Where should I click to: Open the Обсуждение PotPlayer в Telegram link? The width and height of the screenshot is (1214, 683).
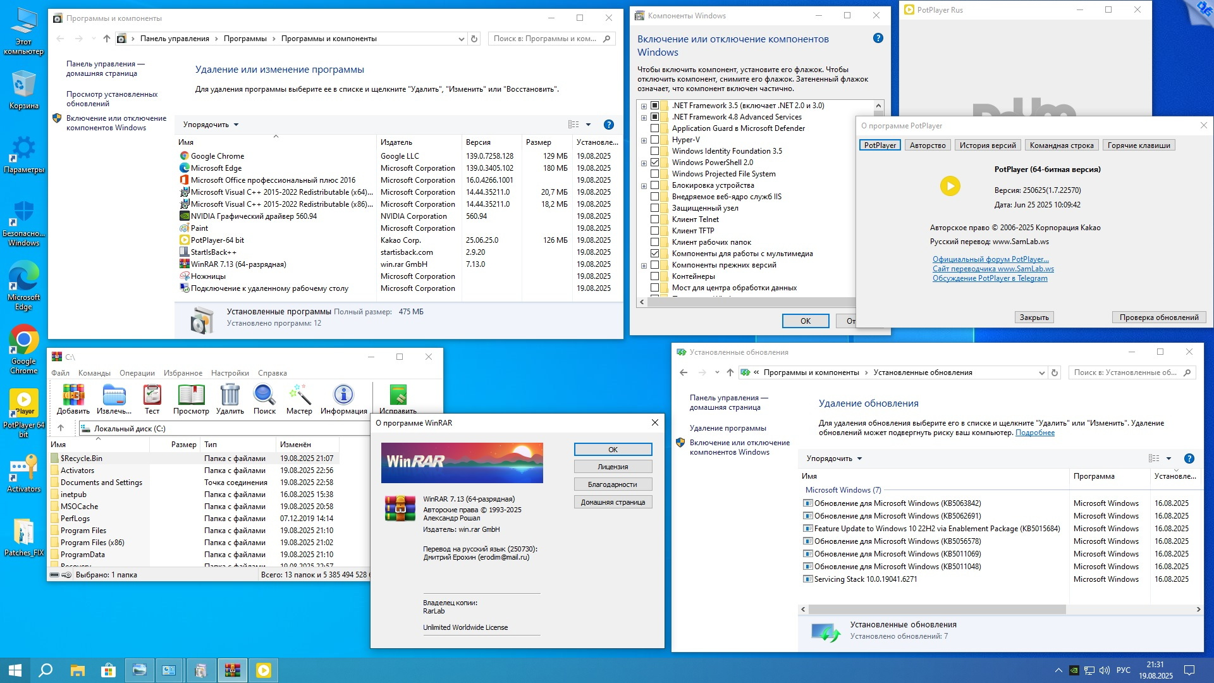pyautogui.click(x=990, y=278)
